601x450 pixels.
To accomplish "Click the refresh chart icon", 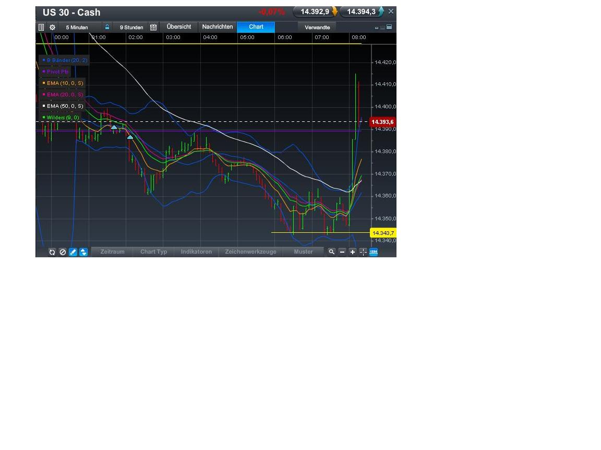I will [52, 252].
